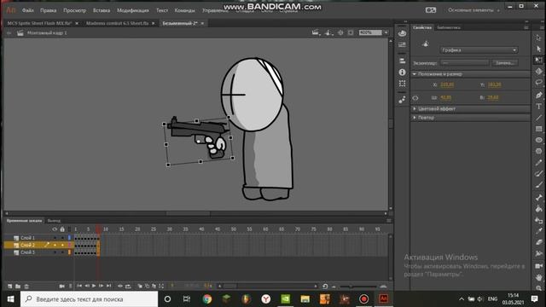Viewport: 546px width, 307px height.
Task: Open the edit scene dropdown above stage
Action: (316, 32)
